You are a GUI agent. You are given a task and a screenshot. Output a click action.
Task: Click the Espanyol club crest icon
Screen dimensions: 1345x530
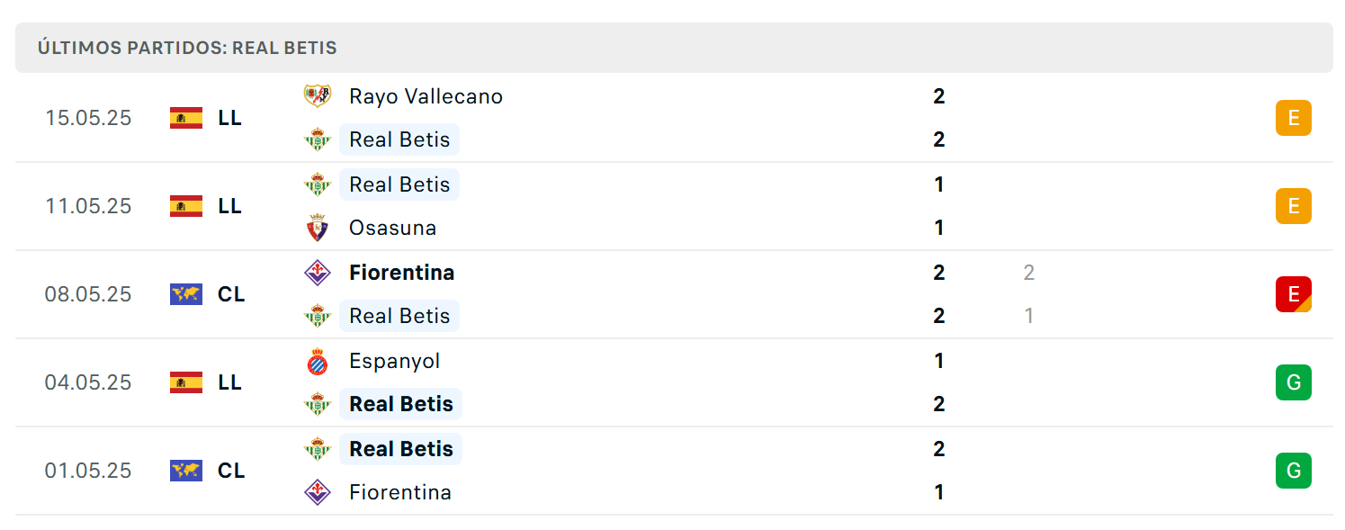point(318,361)
